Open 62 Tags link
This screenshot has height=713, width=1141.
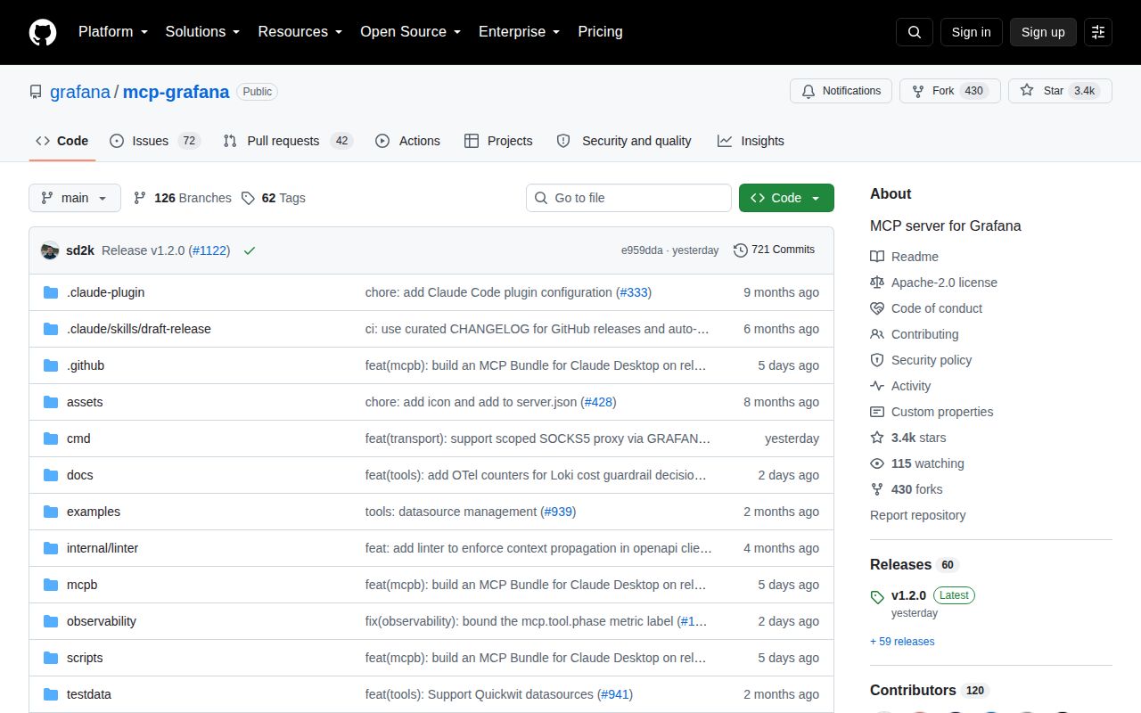[x=274, y=198]
